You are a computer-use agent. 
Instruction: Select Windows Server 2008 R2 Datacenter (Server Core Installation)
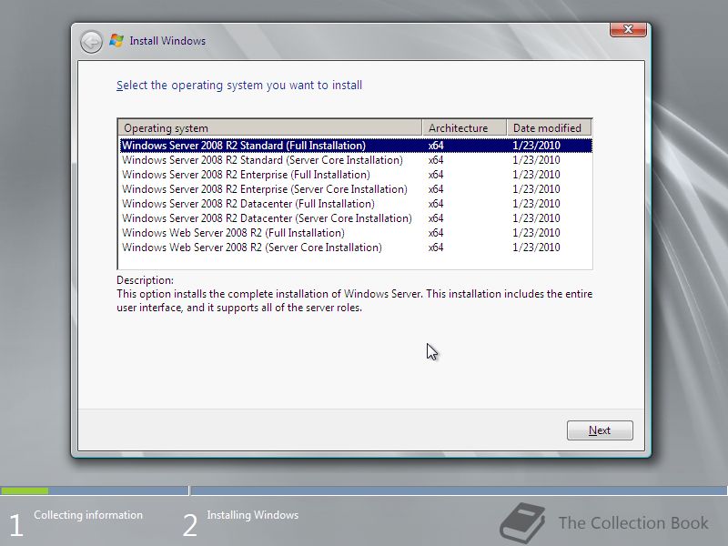pyautogui.click(x=356, y=218)
